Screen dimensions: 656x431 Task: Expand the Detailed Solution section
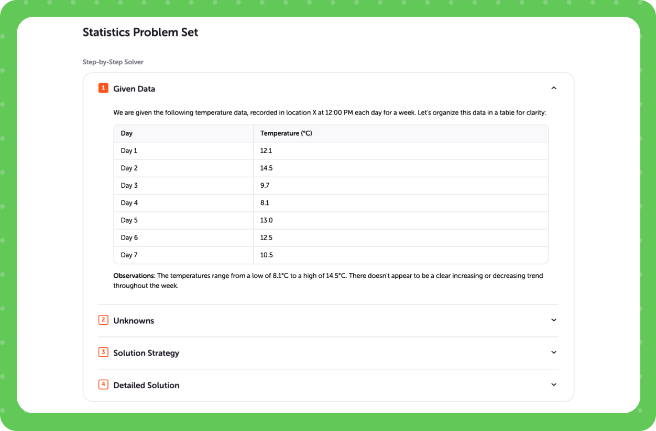tap(554, 384)
